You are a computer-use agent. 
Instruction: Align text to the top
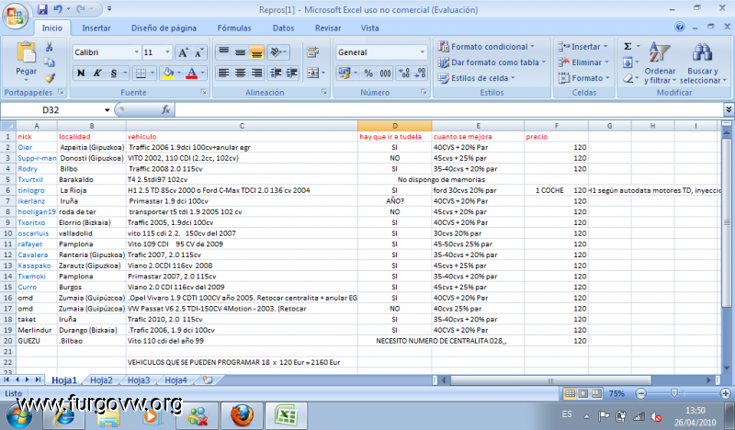(x=224, y=52)
